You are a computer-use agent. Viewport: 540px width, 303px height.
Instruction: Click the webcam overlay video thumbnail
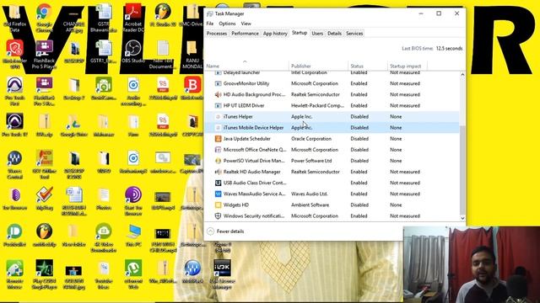(x=472, y=264)
